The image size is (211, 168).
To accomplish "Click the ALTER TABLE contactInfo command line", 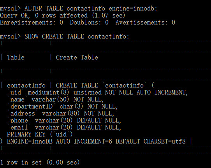I will pos(79,9).
